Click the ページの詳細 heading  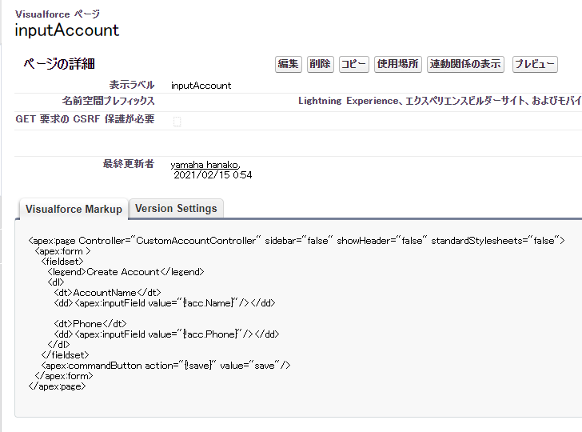[59, 64]
